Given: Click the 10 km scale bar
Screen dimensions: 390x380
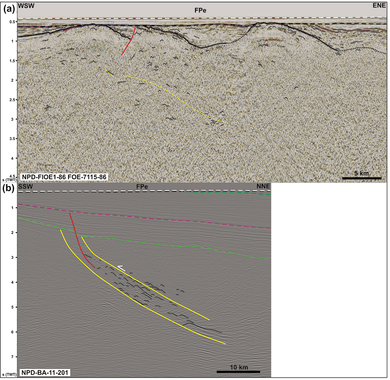Looking at the screenshot, I should click(x=239, y=372).
